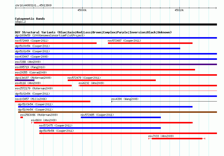224x156 pixels.
Task: Select the red bar of nsv572479
Action: click(x=112, y=80)
